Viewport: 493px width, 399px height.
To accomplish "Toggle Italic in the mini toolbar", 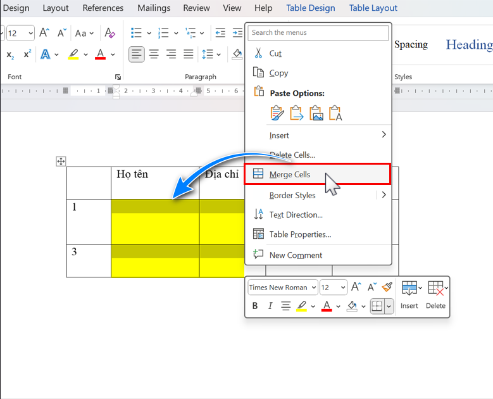I will click(270, 306).
